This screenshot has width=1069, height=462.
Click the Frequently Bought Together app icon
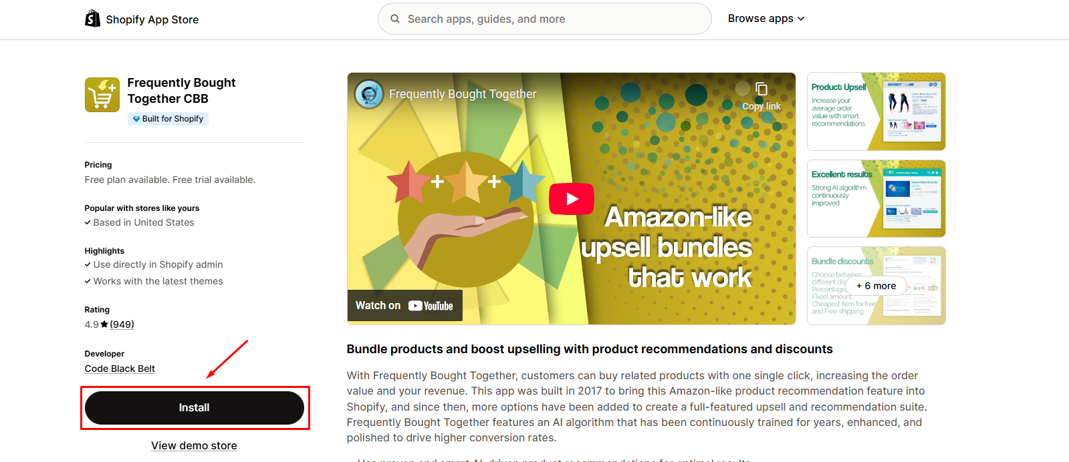click(x=102, y=95)
